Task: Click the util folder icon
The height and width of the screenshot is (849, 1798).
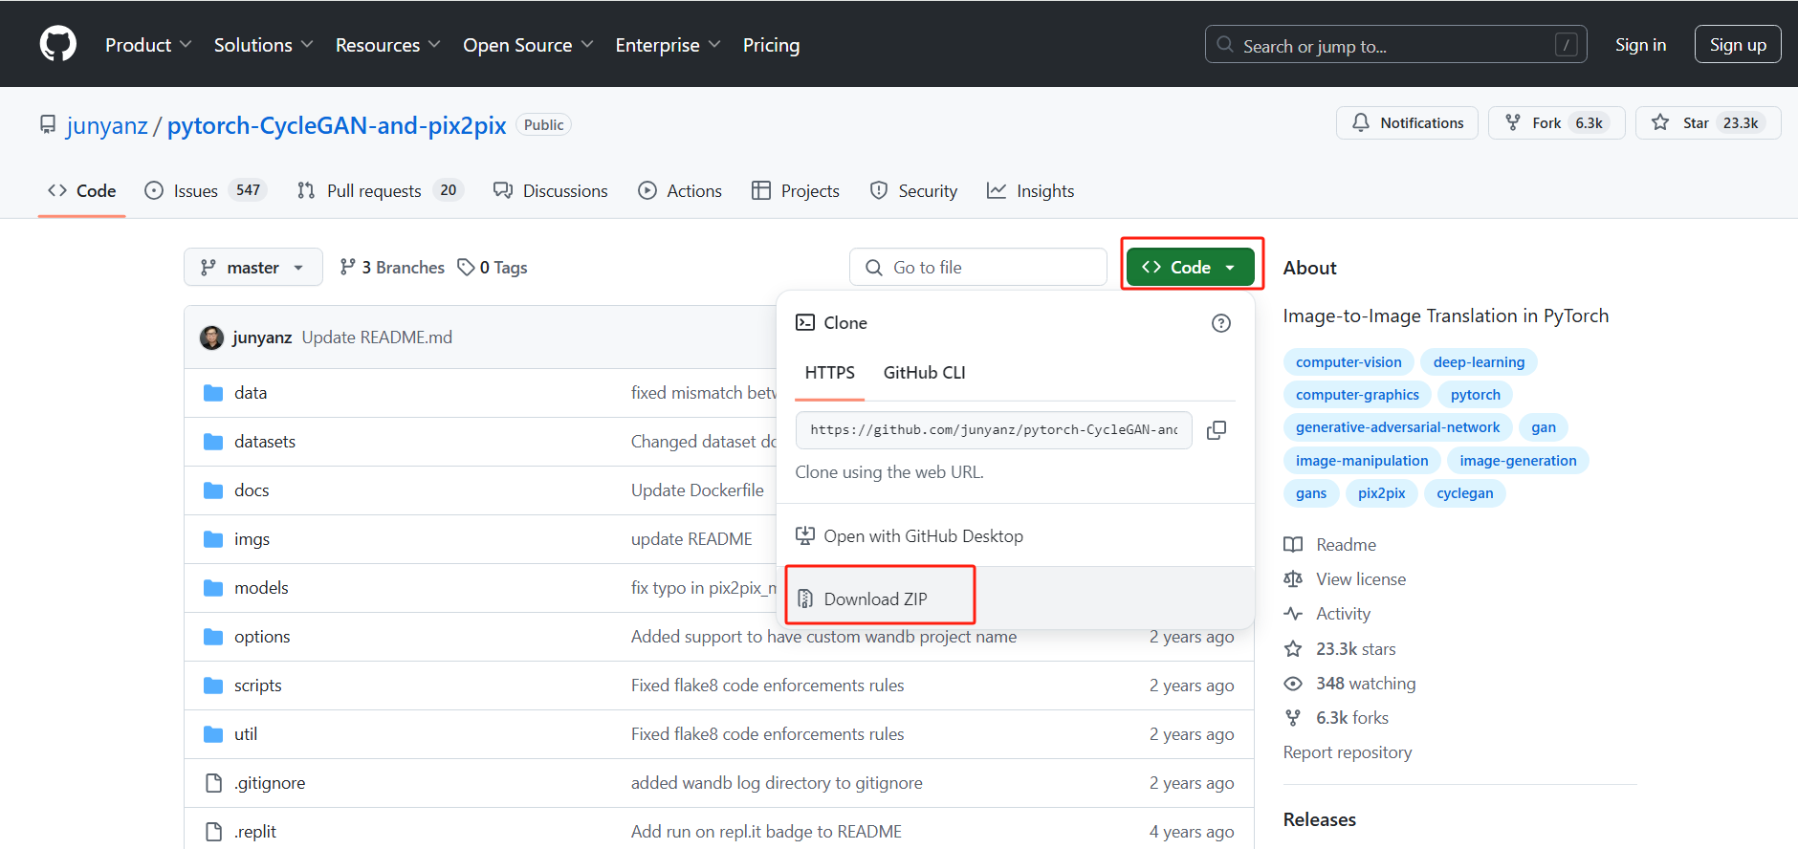Action: [213, 734]
